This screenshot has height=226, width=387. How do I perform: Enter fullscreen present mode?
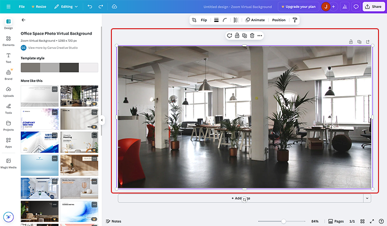click(x=372, y=221)
